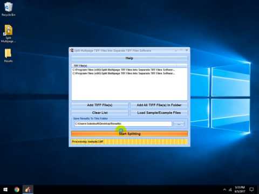Open the Windows Start menu
Image resolution: width=259 pixels, height=194 pixels.
(5, 190)
